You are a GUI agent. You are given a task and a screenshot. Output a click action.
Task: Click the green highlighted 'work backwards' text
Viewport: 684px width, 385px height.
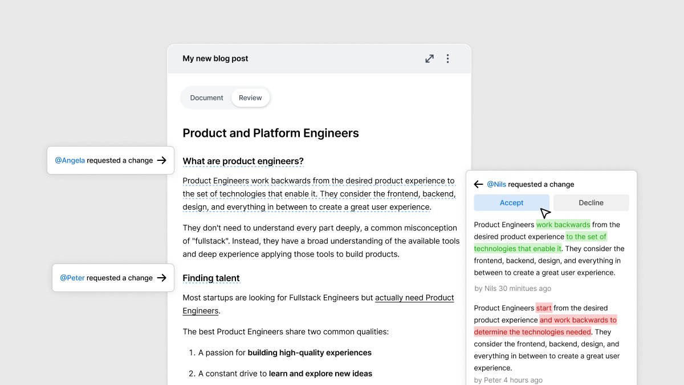[x=563, y=224]
